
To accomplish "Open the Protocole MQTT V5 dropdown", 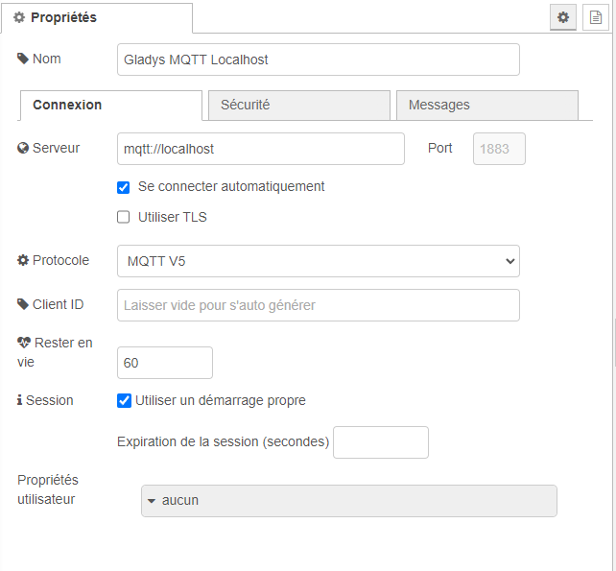I will pos(318,261).
